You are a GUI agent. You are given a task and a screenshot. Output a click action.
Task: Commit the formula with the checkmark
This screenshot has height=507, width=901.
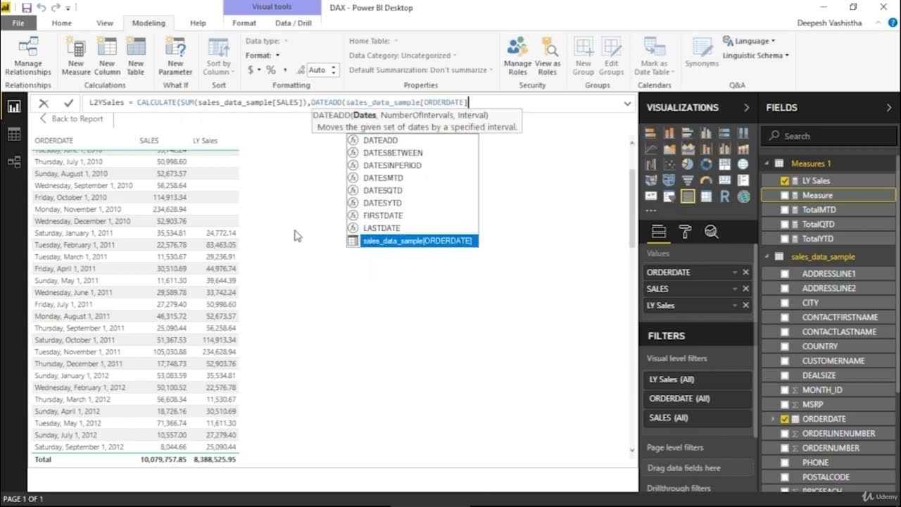[x=68, y=103]
